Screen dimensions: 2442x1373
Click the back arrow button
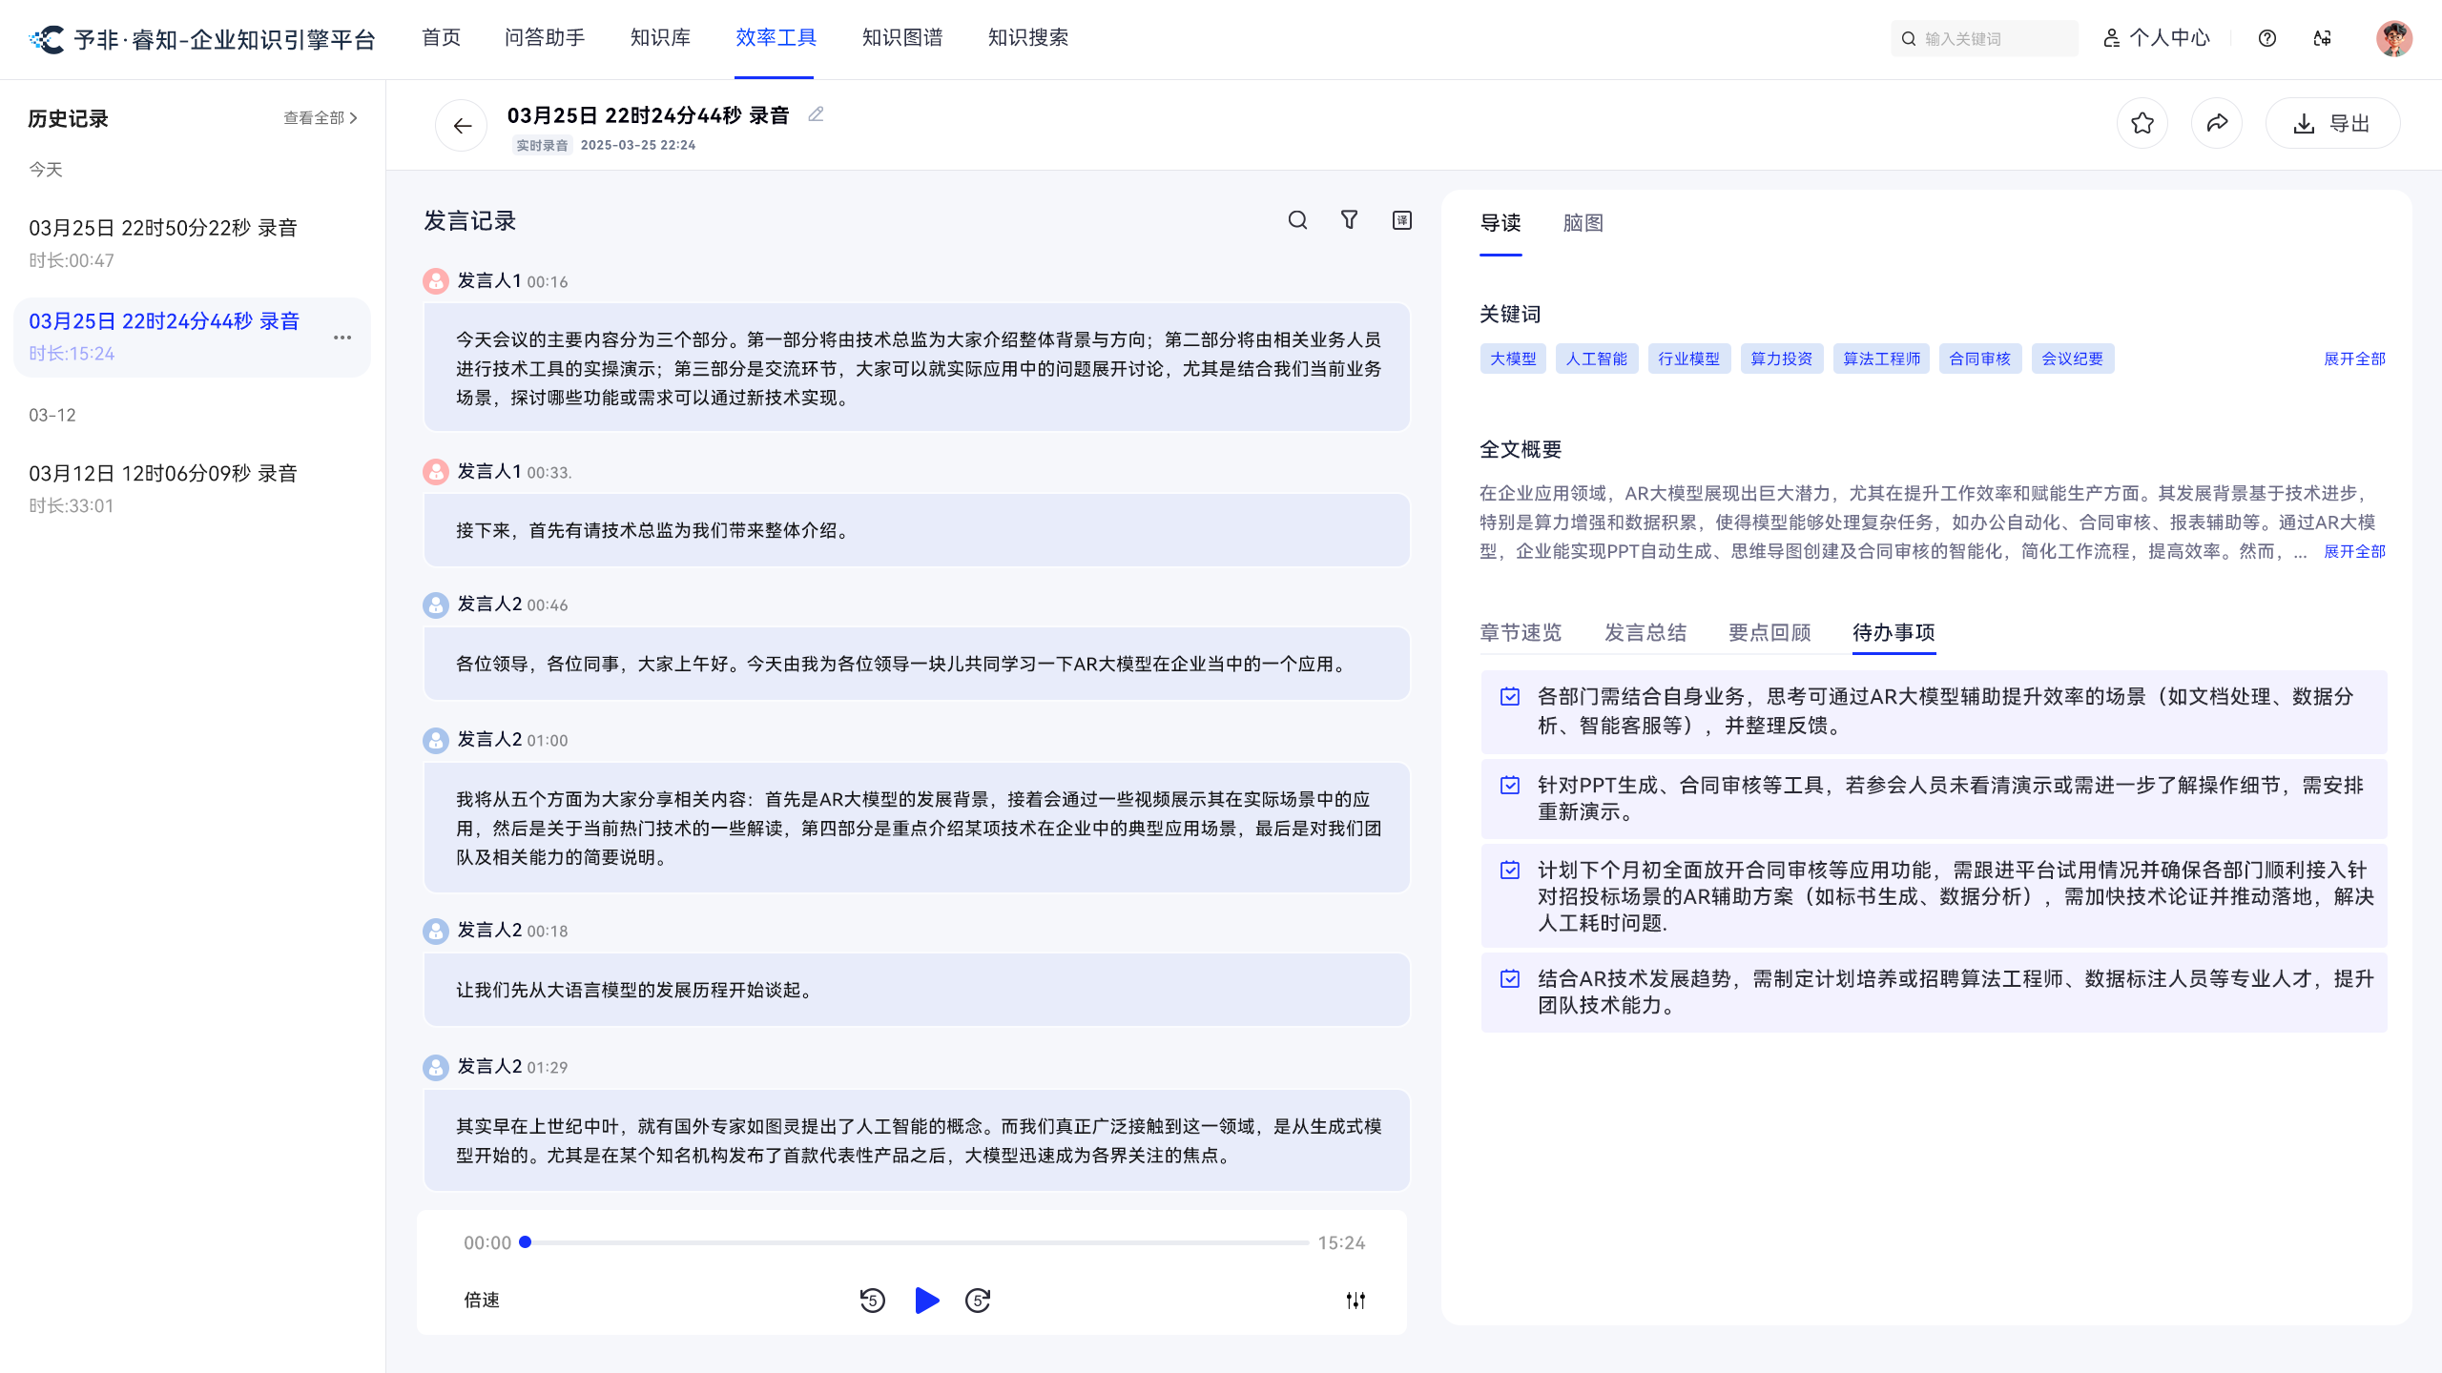pos(462,125)
